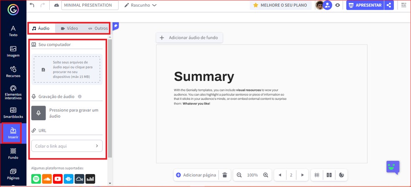Click the APRESENTAR button
This screenshot has height=187, width=411.
point(365,5)
